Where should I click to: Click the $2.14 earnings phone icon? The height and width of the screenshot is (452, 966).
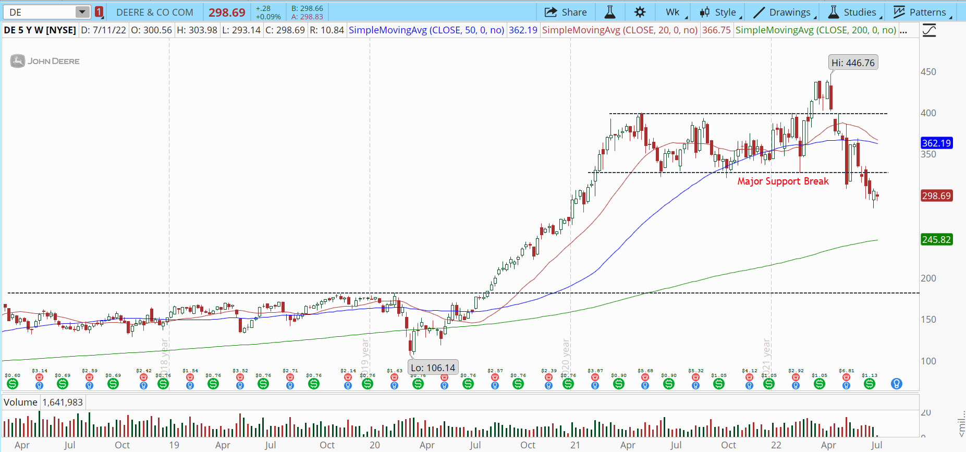(348, 377)
